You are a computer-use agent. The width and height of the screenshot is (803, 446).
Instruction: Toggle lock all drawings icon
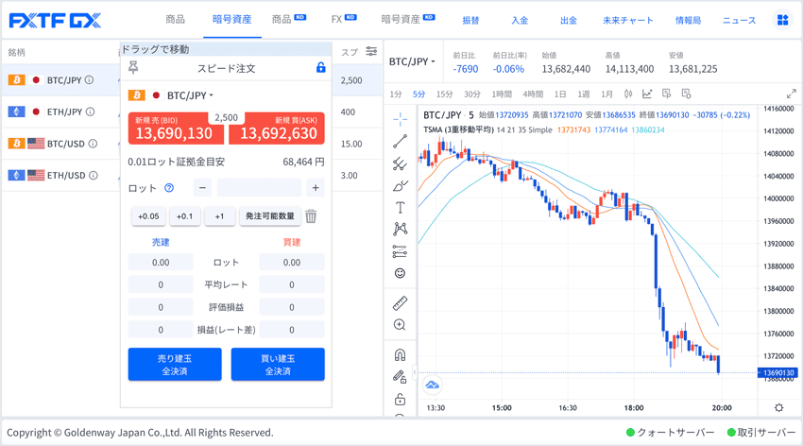point(400,399)
